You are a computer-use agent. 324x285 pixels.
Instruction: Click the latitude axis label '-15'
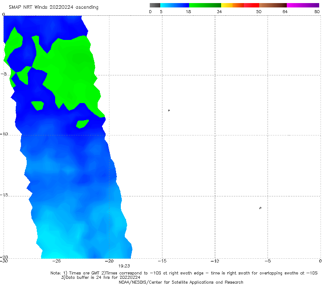tap(4, 195)
